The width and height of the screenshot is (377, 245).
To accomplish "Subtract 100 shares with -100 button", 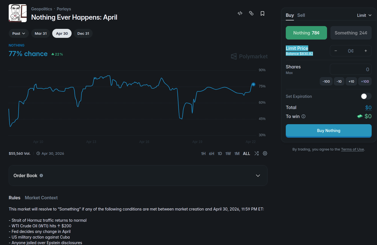I will (326, 81).
